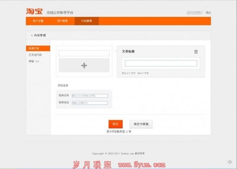The image size is (237, 169).
Task: Click the Taobao logo
Action: (x=34, y=11)
